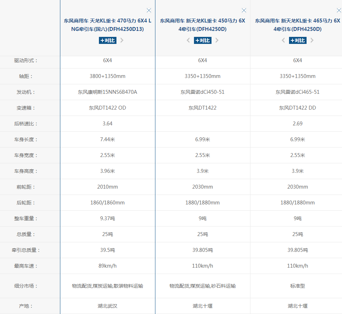This screenshot has width=342, height=314.
Task: Move 470马力 column right with arrow
Action: 122,40
